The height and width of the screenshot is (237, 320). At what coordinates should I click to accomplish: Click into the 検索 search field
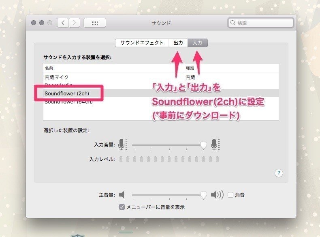(x=260, y=23)
